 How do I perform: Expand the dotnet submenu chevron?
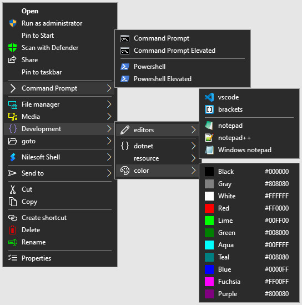[x=193, y=146]
